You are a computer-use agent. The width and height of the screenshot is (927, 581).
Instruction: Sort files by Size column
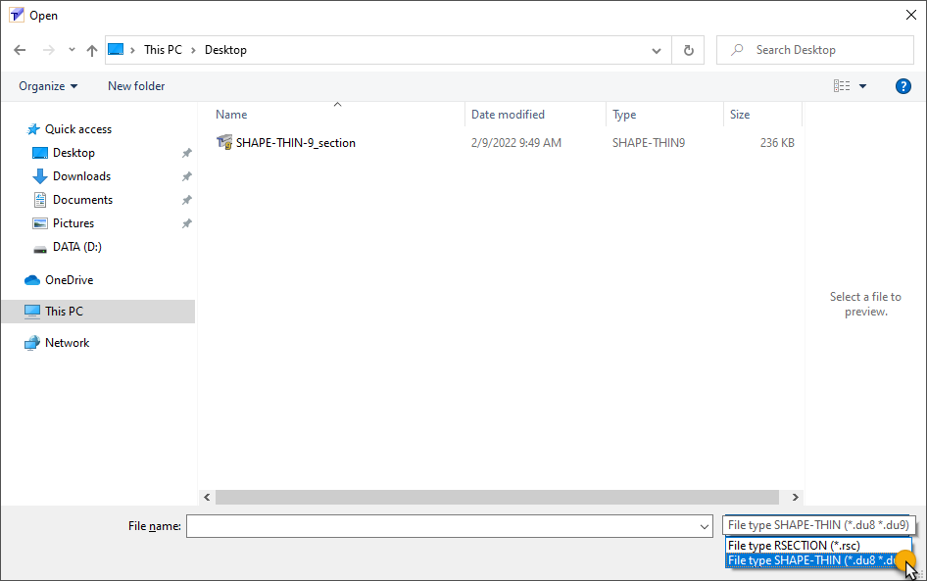pos(740,114)
